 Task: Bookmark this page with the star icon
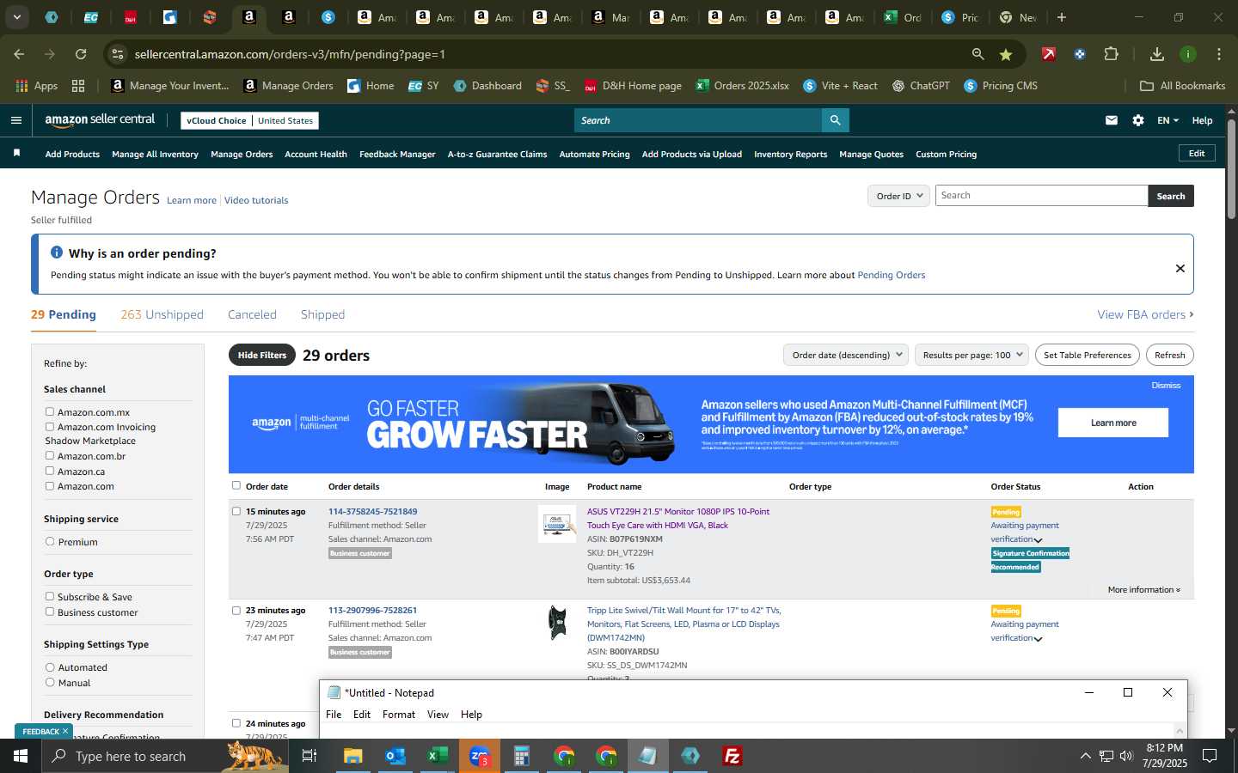(x=1006, y=54)
